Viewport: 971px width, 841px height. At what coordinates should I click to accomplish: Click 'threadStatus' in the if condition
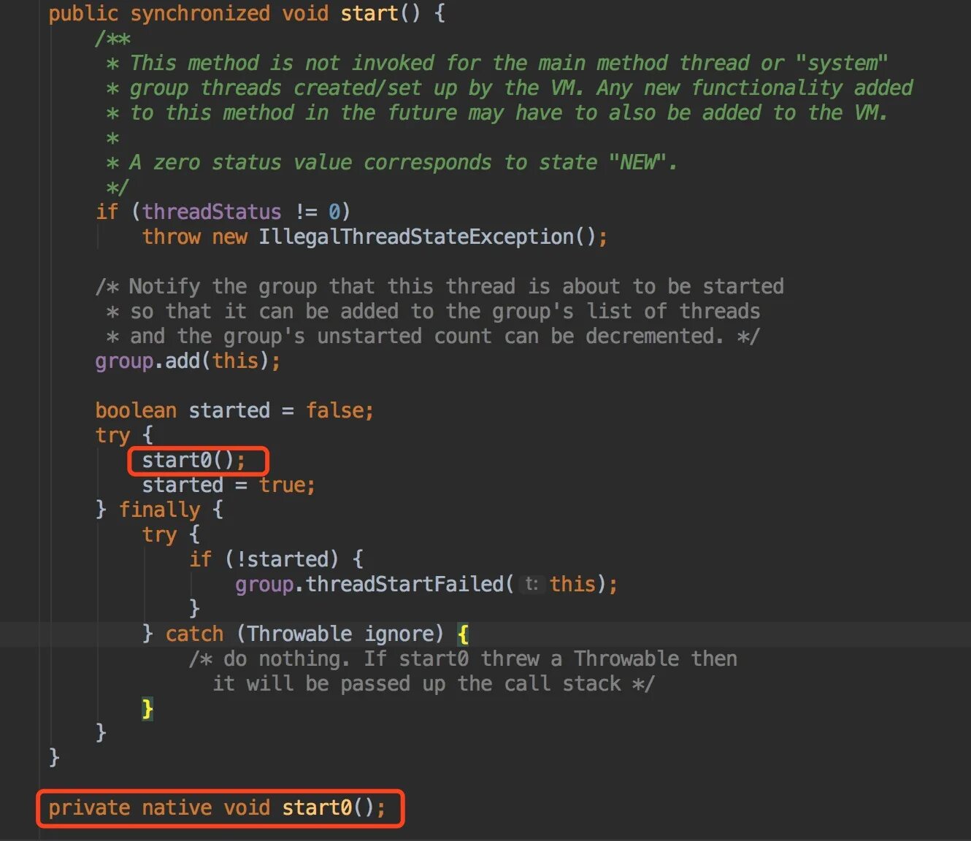[x=212, y=212]
